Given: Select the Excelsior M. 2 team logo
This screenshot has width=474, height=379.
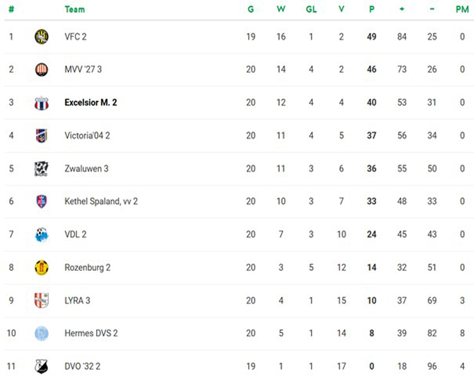Looking at the screenshot, I should pyautogui.click(x=41, y=103).
